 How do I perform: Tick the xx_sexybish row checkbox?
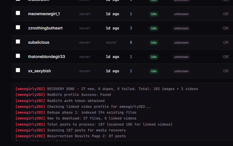click(x=18, y=70)
